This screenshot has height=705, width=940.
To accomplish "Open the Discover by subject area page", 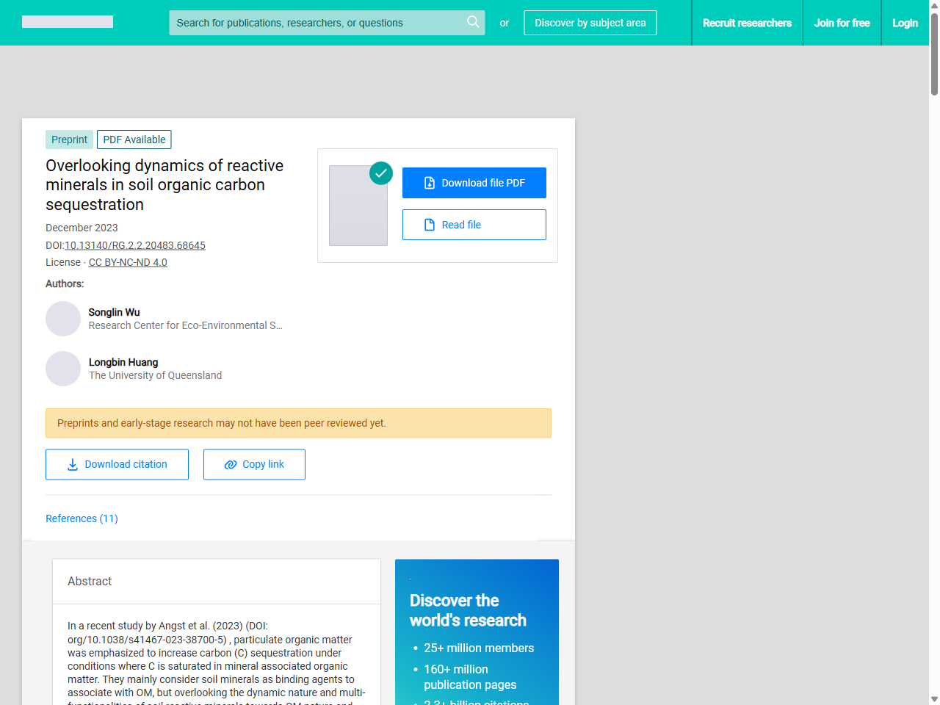I will point(590,23).
